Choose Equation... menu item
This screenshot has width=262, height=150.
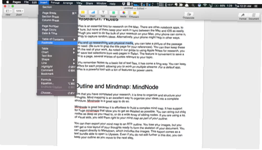(57, 83)
